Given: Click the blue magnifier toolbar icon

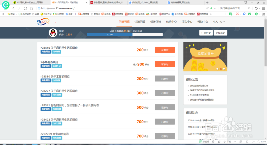Looking at the screenshot, I should coord(244,14).
